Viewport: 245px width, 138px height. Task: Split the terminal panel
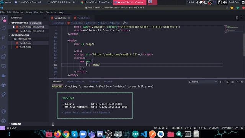(x=228, y=82)
